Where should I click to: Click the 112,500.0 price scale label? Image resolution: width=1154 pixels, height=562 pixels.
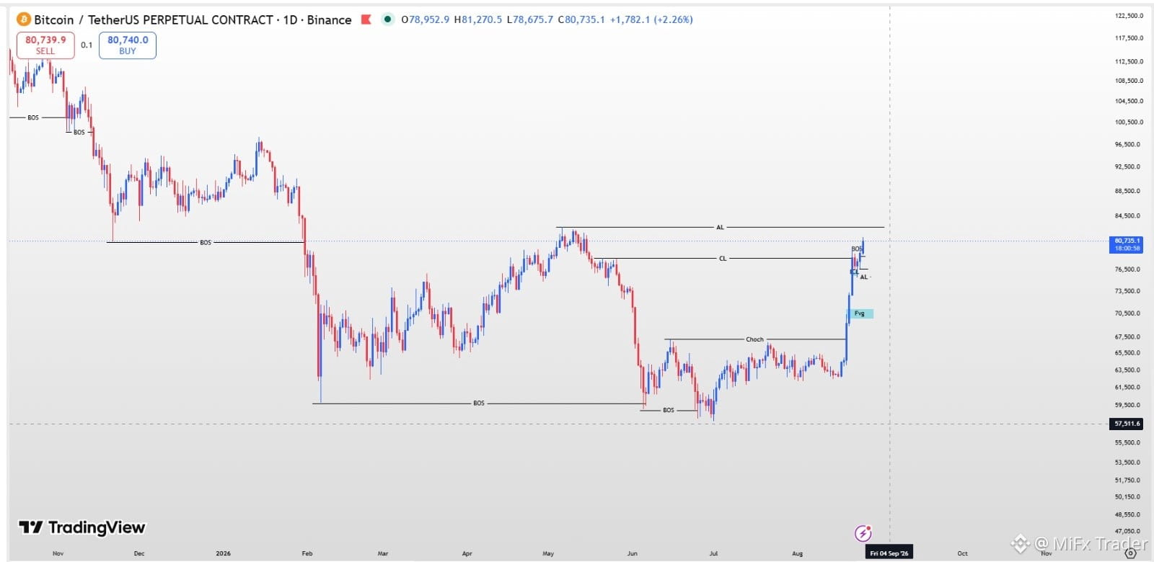click(x=1129, y=61)
